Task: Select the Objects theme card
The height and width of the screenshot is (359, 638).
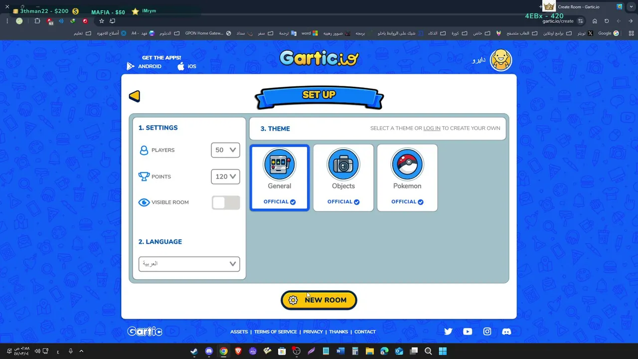Action: (x=343, y=178)
